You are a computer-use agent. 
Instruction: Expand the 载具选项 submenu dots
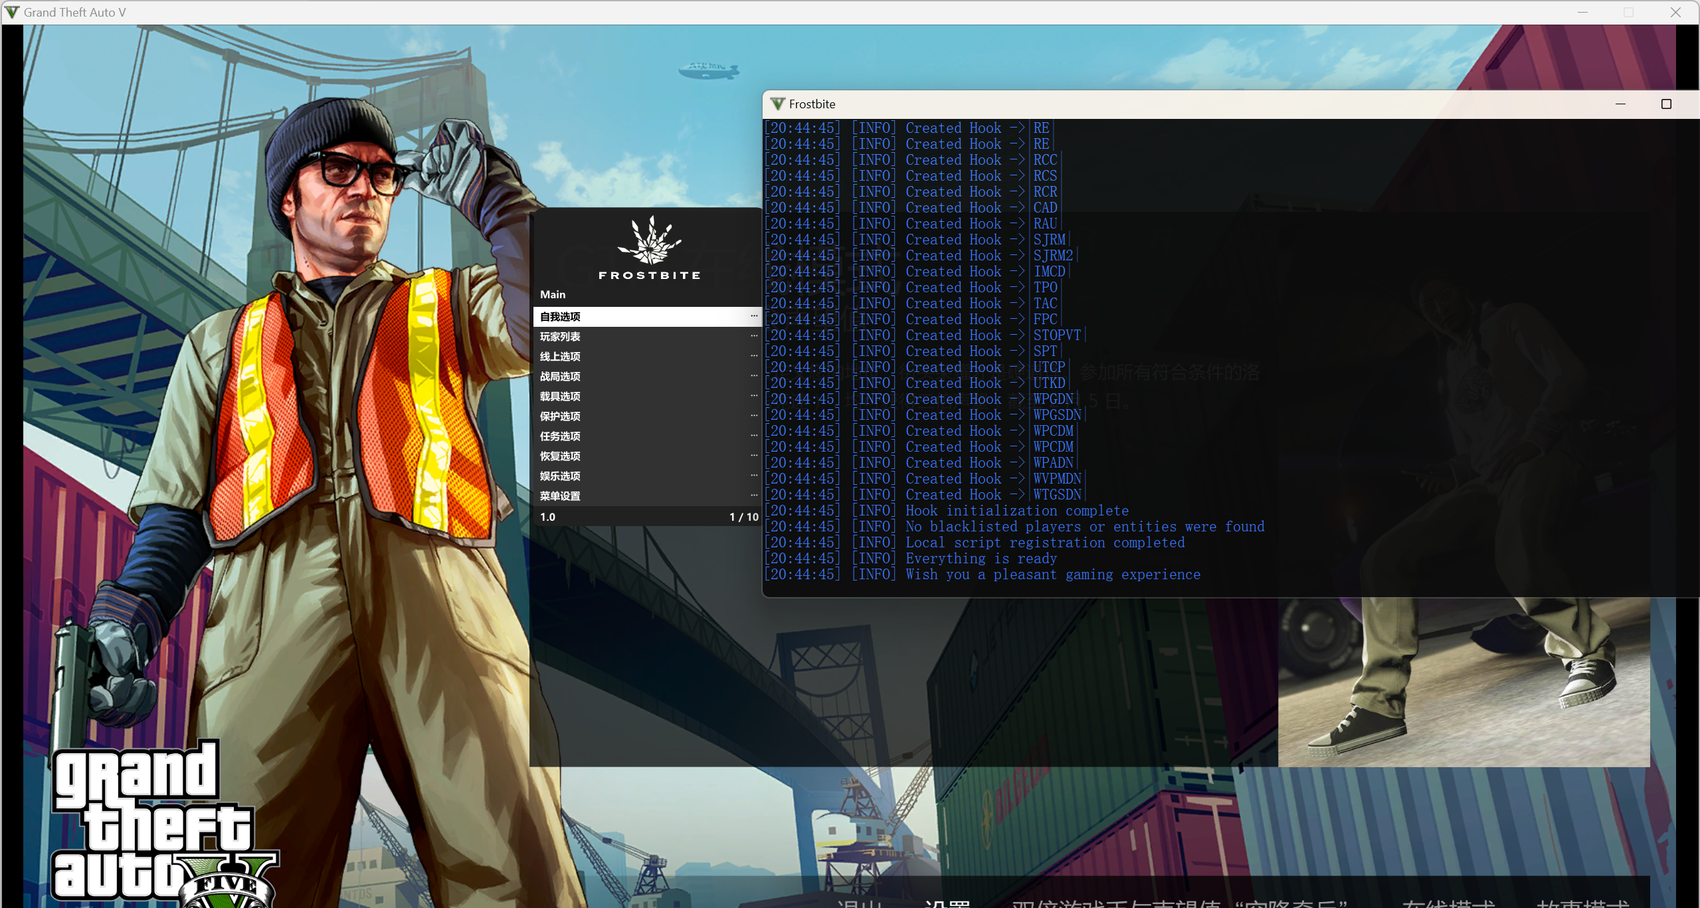pos(754,396)
